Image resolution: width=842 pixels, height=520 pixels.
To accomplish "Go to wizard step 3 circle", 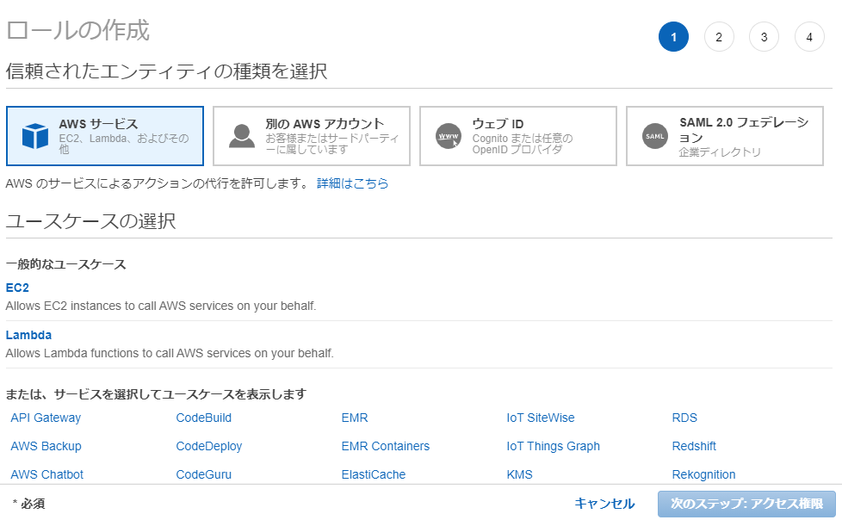I will 765,37.
